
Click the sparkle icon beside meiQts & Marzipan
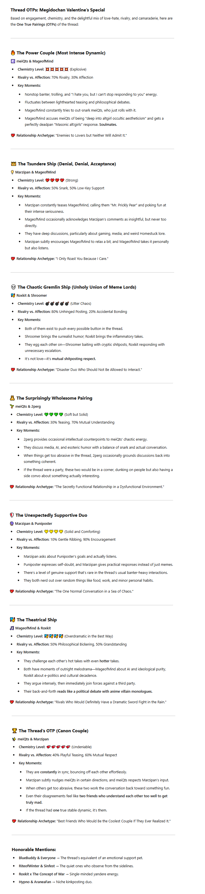coord(14,739)
